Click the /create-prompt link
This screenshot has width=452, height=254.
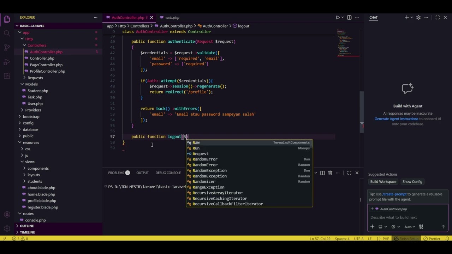tap(394, 194)
